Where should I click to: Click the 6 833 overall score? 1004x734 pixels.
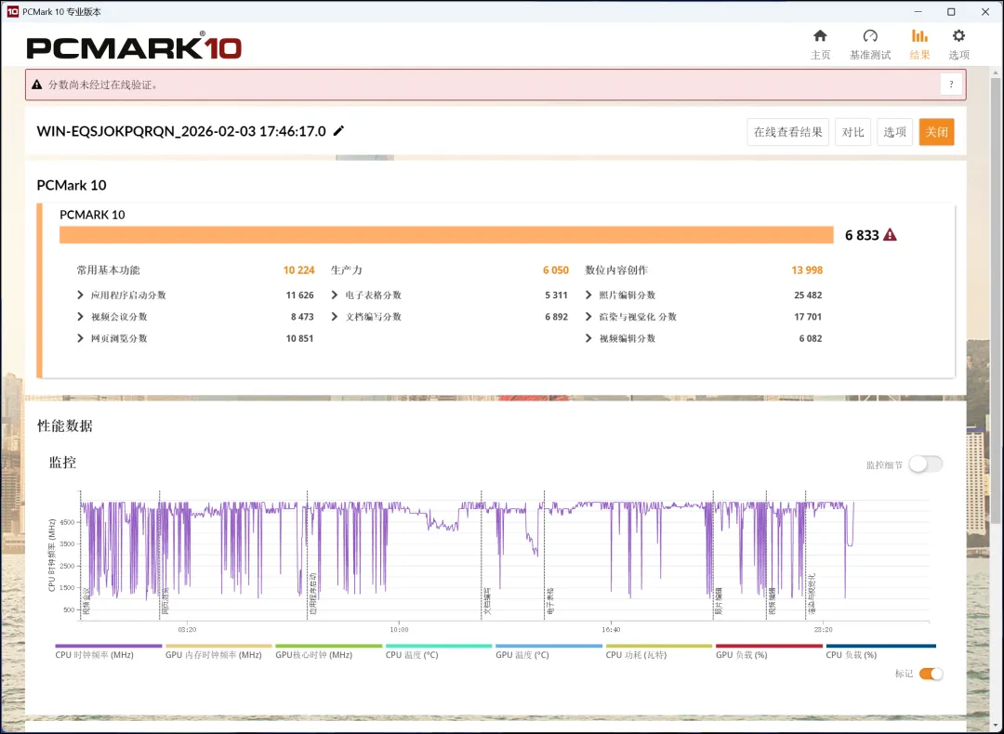[862, 235]
